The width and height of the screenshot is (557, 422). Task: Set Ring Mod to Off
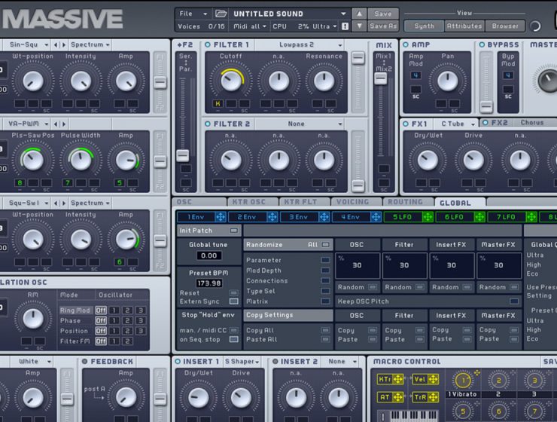click(x=101, y=310)
